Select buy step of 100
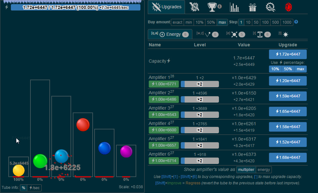Image resolution: width=318 pixels, height=193 pixels. 265,22
